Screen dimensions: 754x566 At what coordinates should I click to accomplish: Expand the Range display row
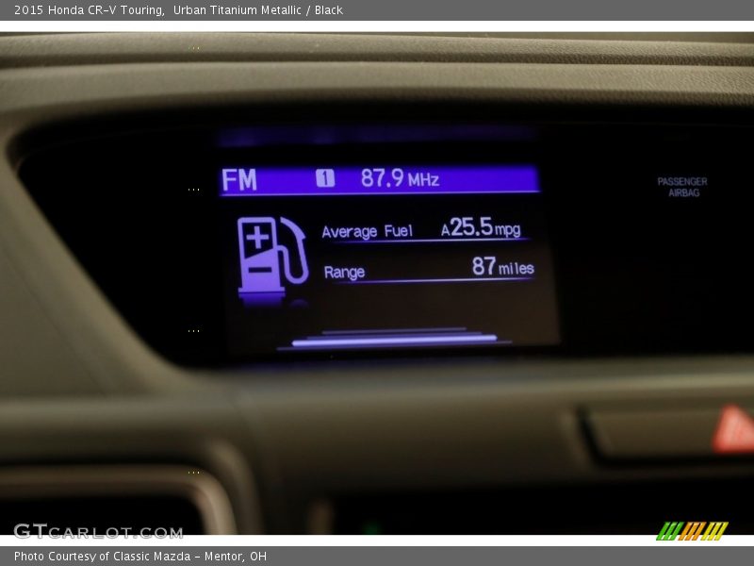(x=424, y=270)
